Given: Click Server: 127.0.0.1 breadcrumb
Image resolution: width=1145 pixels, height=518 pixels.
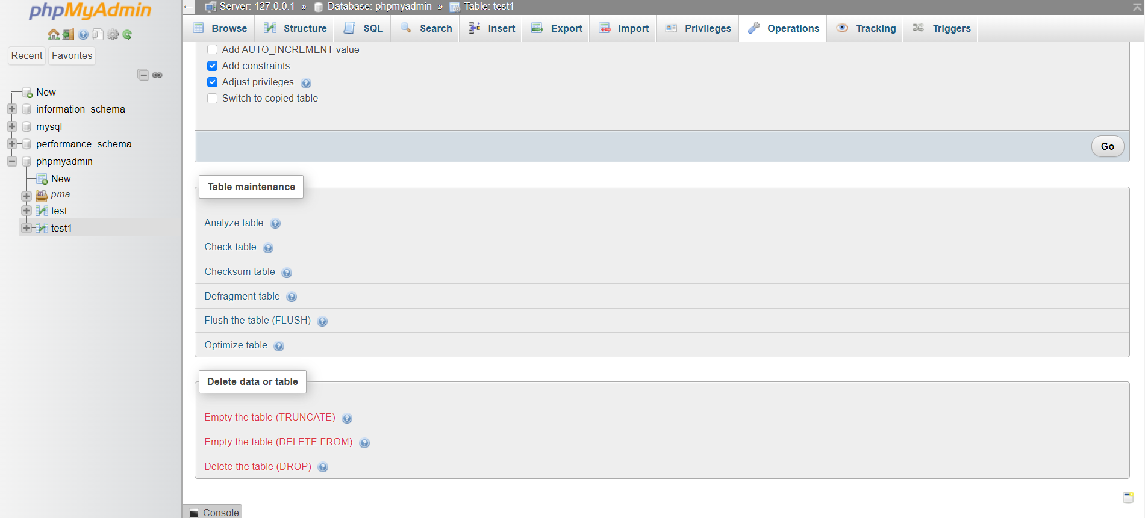Looking at the screenshot, I should click(x=257, y=7).
